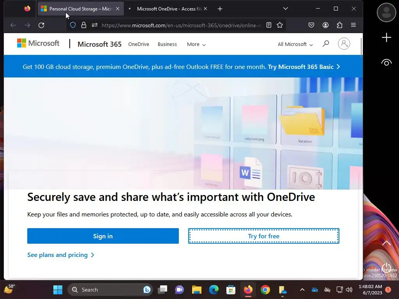Screen dimensions: 399x299
Task: Open the list all tabs dropdown
Action: pos(286,9)
